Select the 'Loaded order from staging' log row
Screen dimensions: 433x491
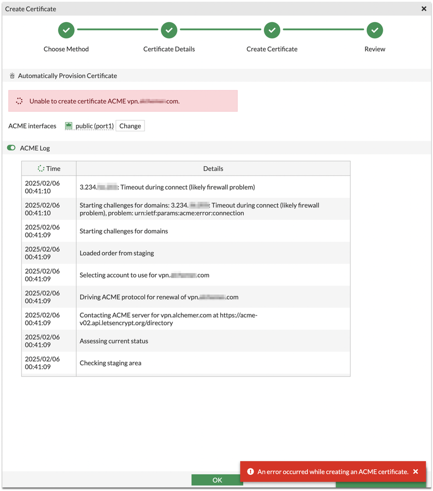pyautogui.click(x=117, y=253)
